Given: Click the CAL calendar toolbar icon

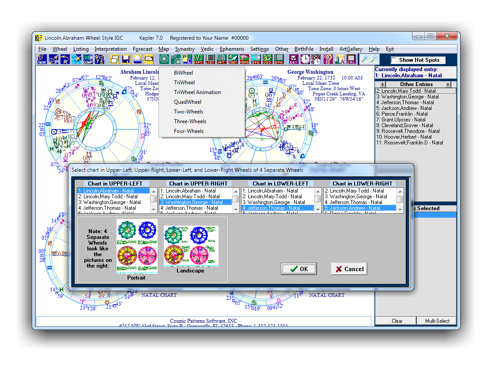Looking at the screenshot, I should (351, 59).
